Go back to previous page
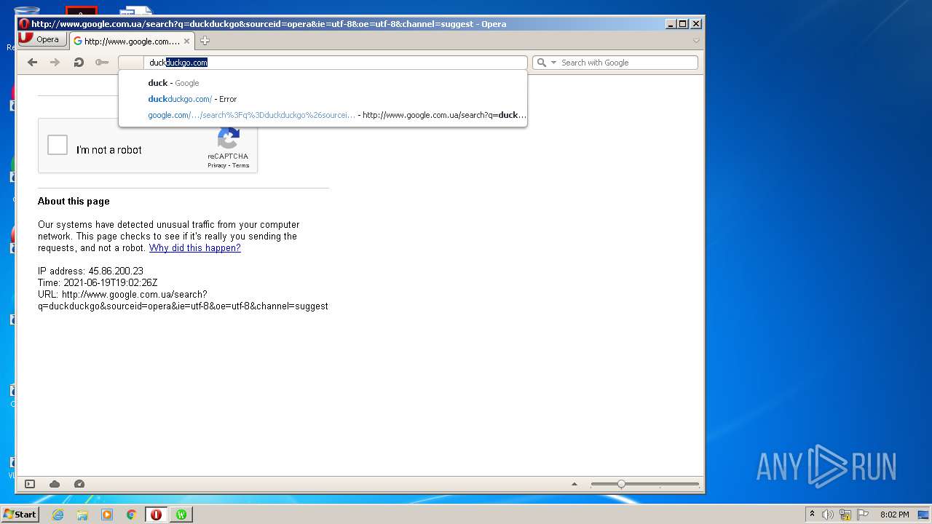 (x=32, y=63)
